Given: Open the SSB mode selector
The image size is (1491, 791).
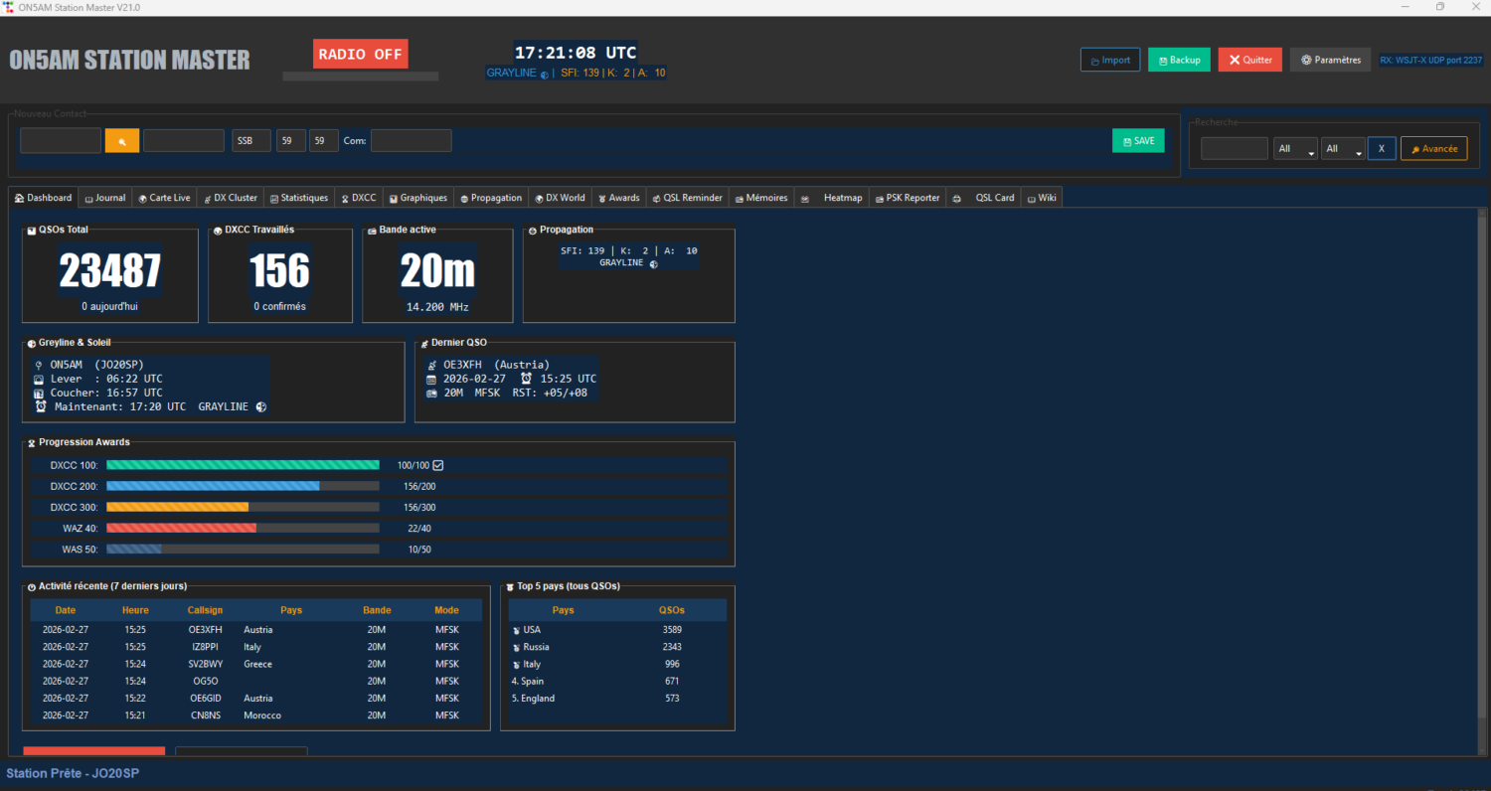Looking at the screenshot, I should coord(251,141).
